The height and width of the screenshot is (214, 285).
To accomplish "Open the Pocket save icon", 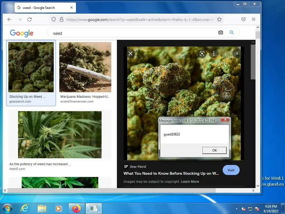I will pyautogui.click(x=244, y=19).
